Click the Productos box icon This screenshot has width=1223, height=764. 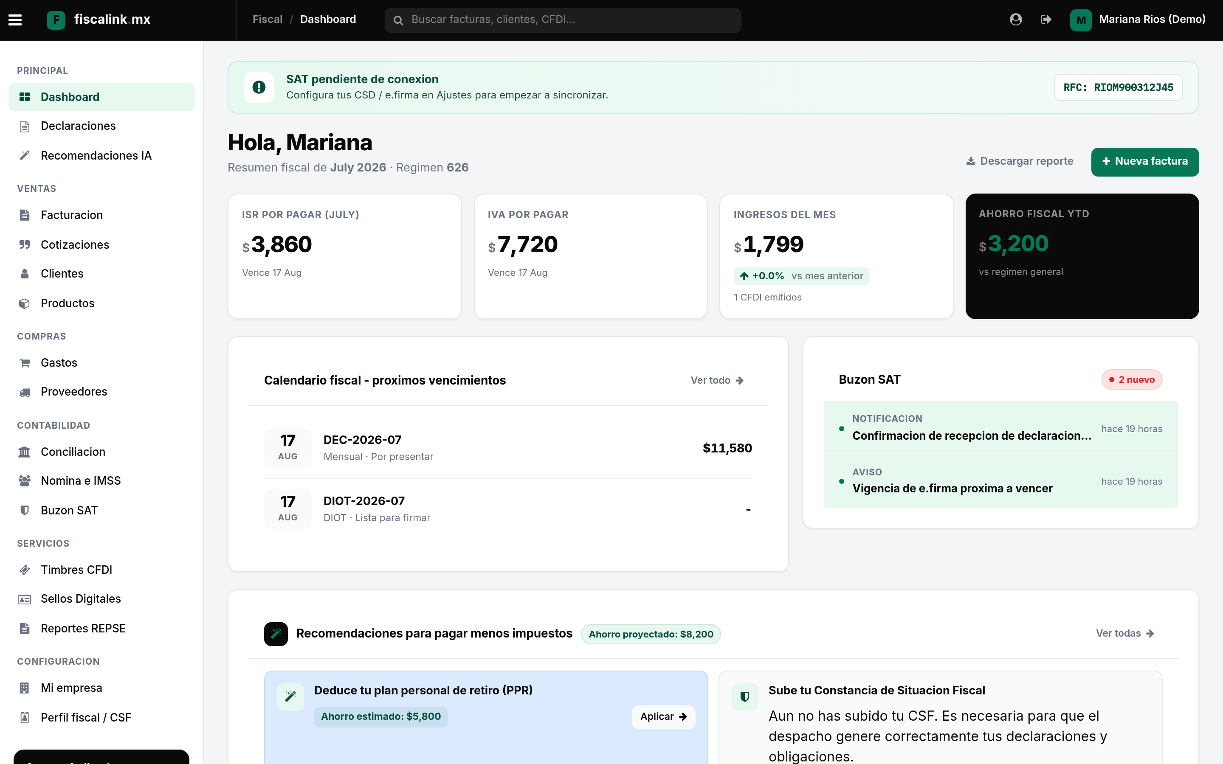[24, 303]
